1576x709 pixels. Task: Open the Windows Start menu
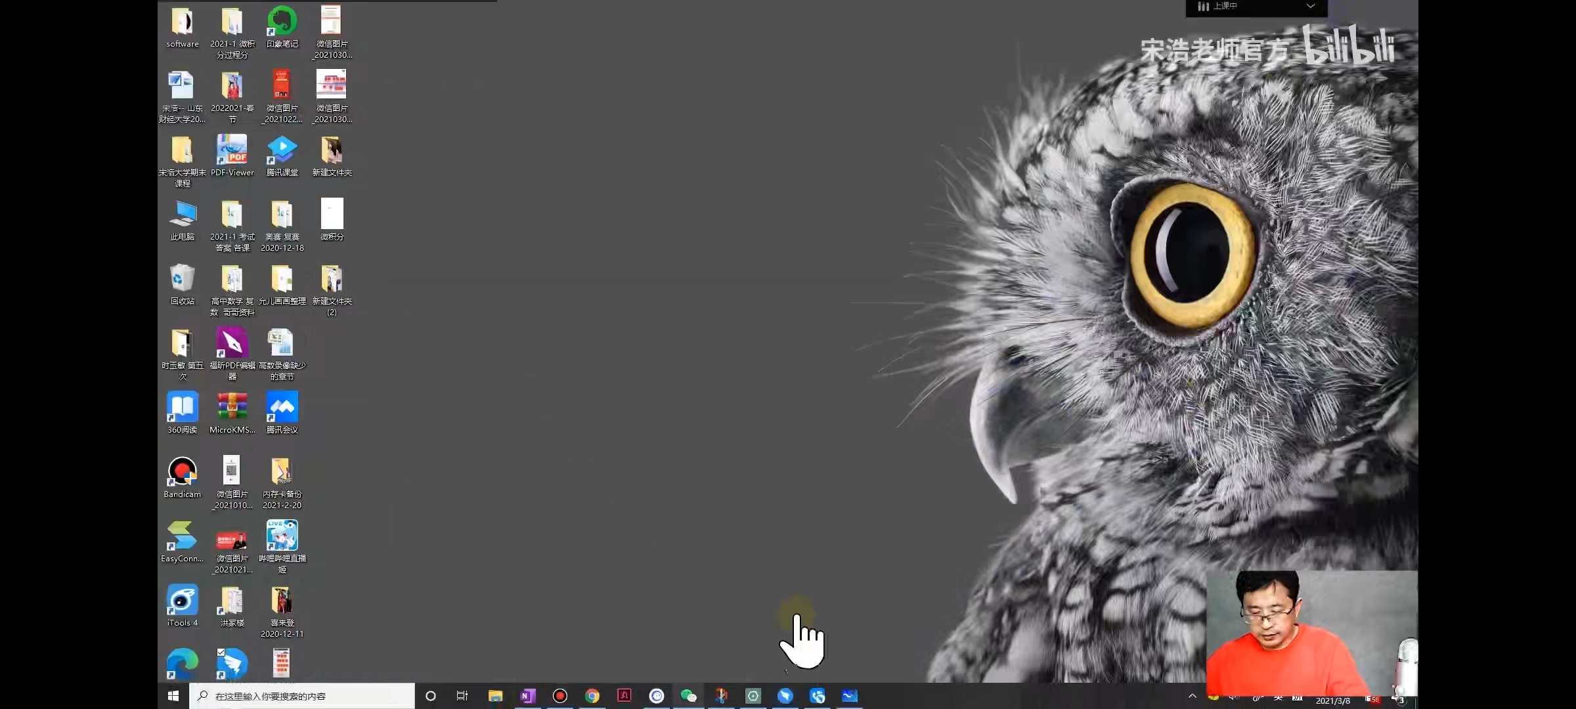point(173,696)
